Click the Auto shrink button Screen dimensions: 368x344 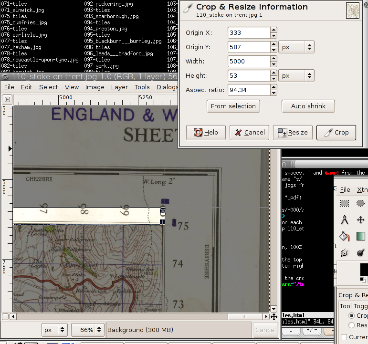[x=308, y=106]
